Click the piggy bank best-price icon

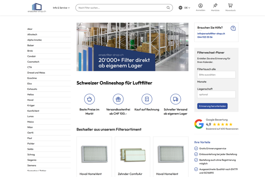pyautogui.click(x=89, y=99)
